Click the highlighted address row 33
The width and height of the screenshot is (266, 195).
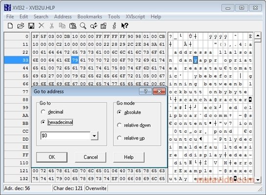pos(17,60)
